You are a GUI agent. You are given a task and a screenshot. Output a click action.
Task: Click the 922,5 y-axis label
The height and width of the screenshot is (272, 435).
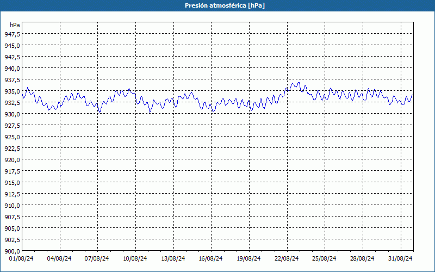12,148
